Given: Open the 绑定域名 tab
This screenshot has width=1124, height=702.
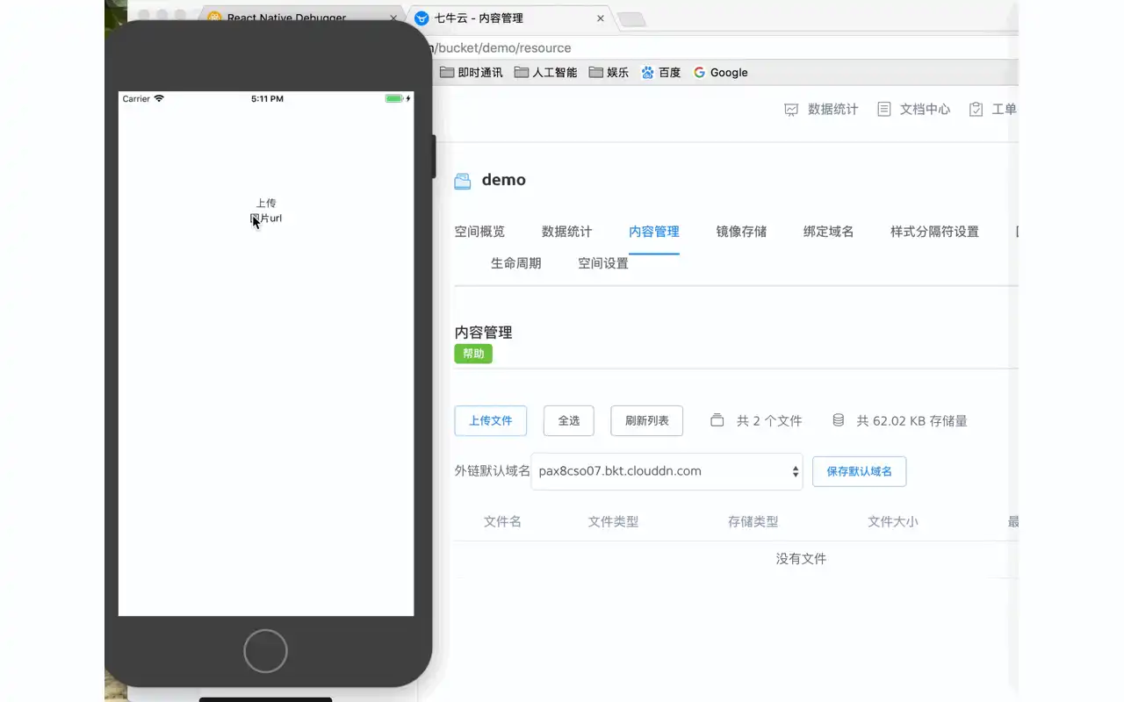Looking at the screenshot, I should click(x=828, y=232).
